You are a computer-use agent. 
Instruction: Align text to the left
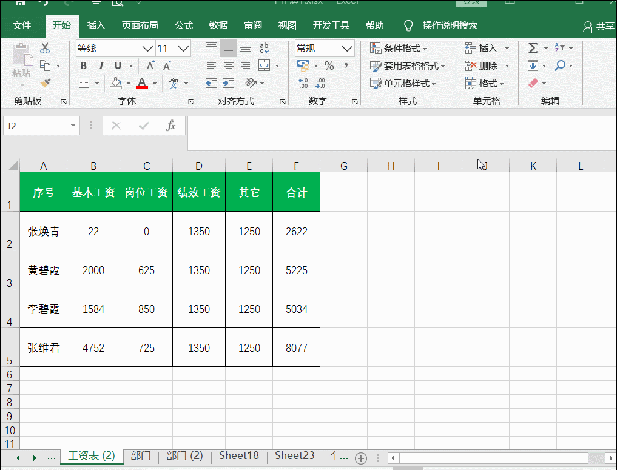212,65
